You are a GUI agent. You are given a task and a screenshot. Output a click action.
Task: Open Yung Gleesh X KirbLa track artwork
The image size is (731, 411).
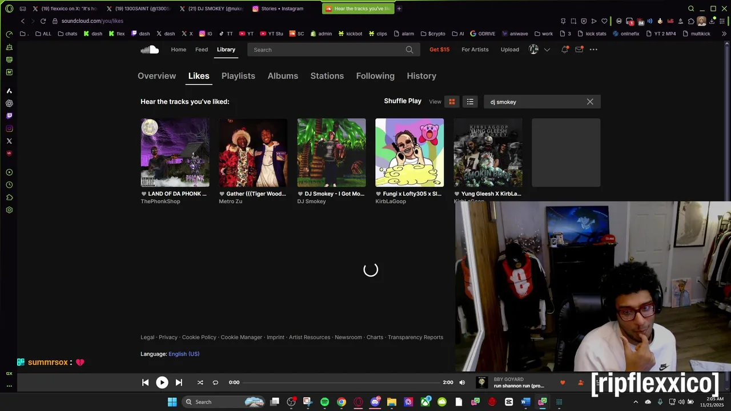tap(488, 152)
